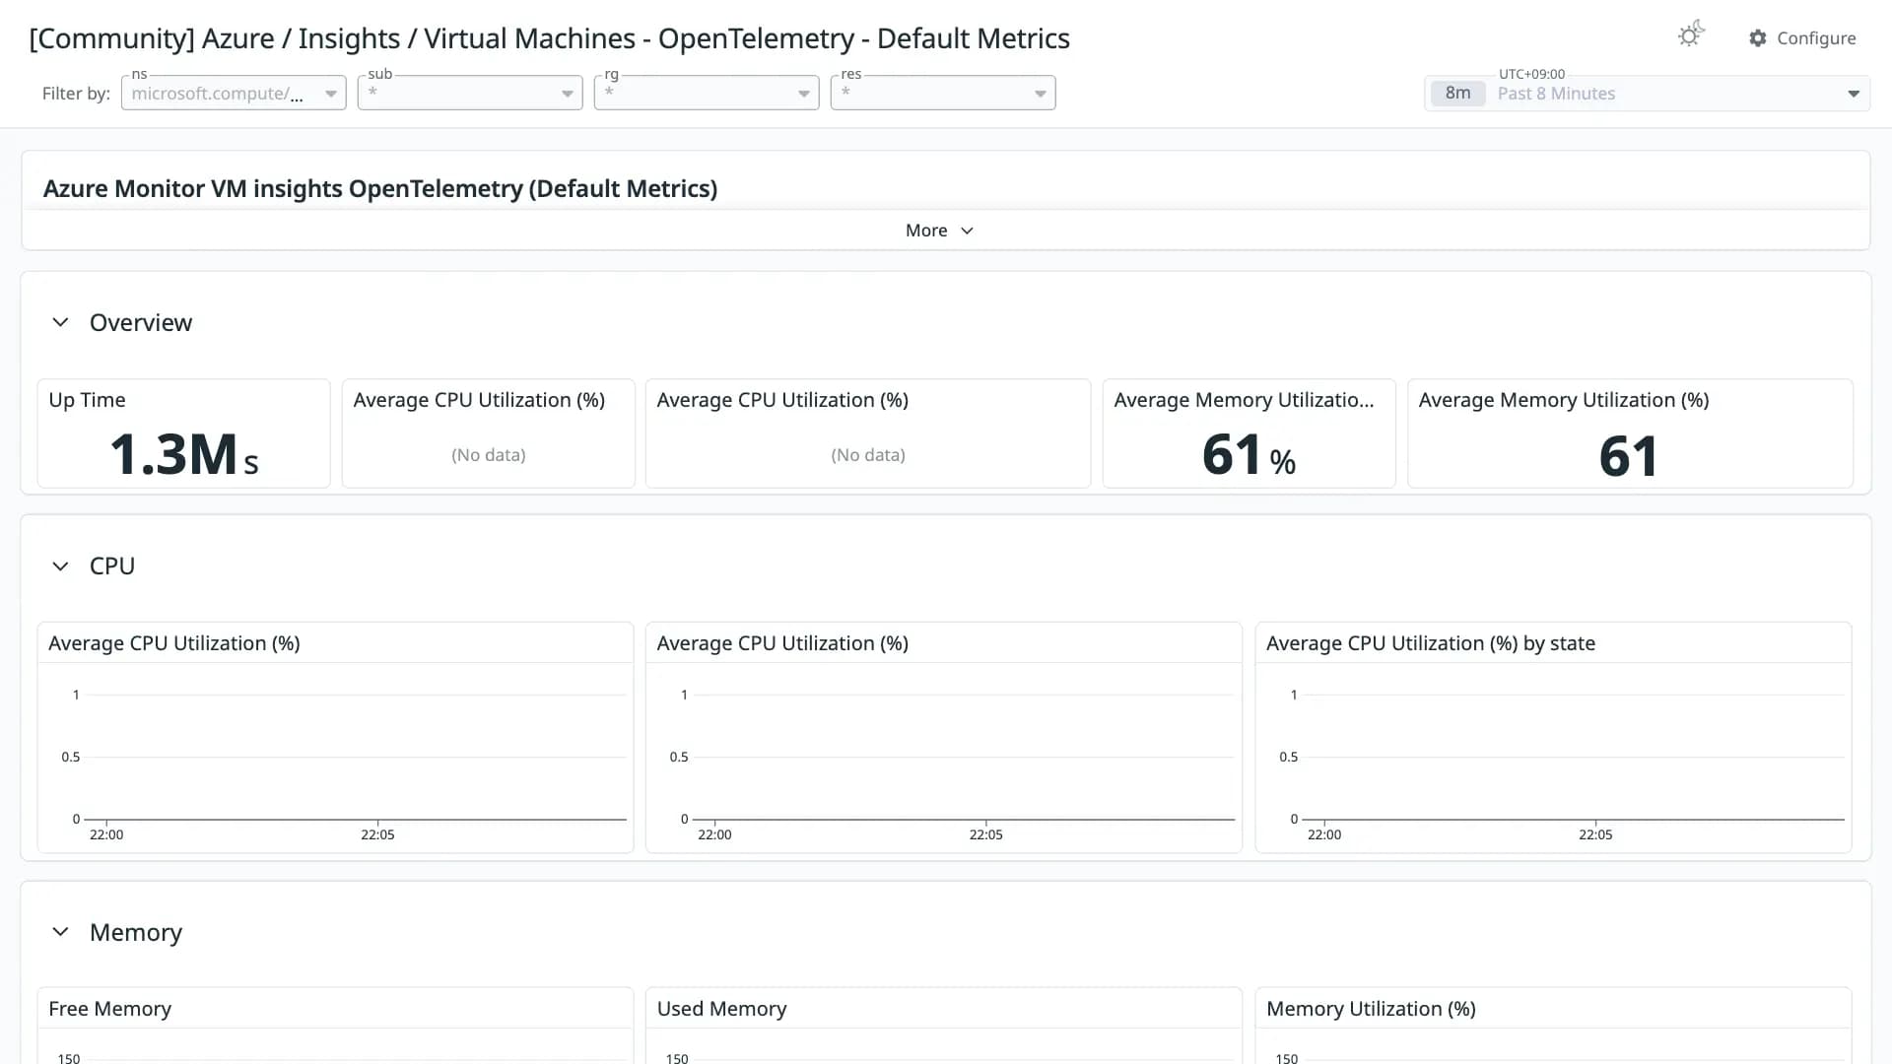Select the Free Memory panel title
This screenshot has height=1064, width=1892.
pyautogui.click(x=109, y=1009)
